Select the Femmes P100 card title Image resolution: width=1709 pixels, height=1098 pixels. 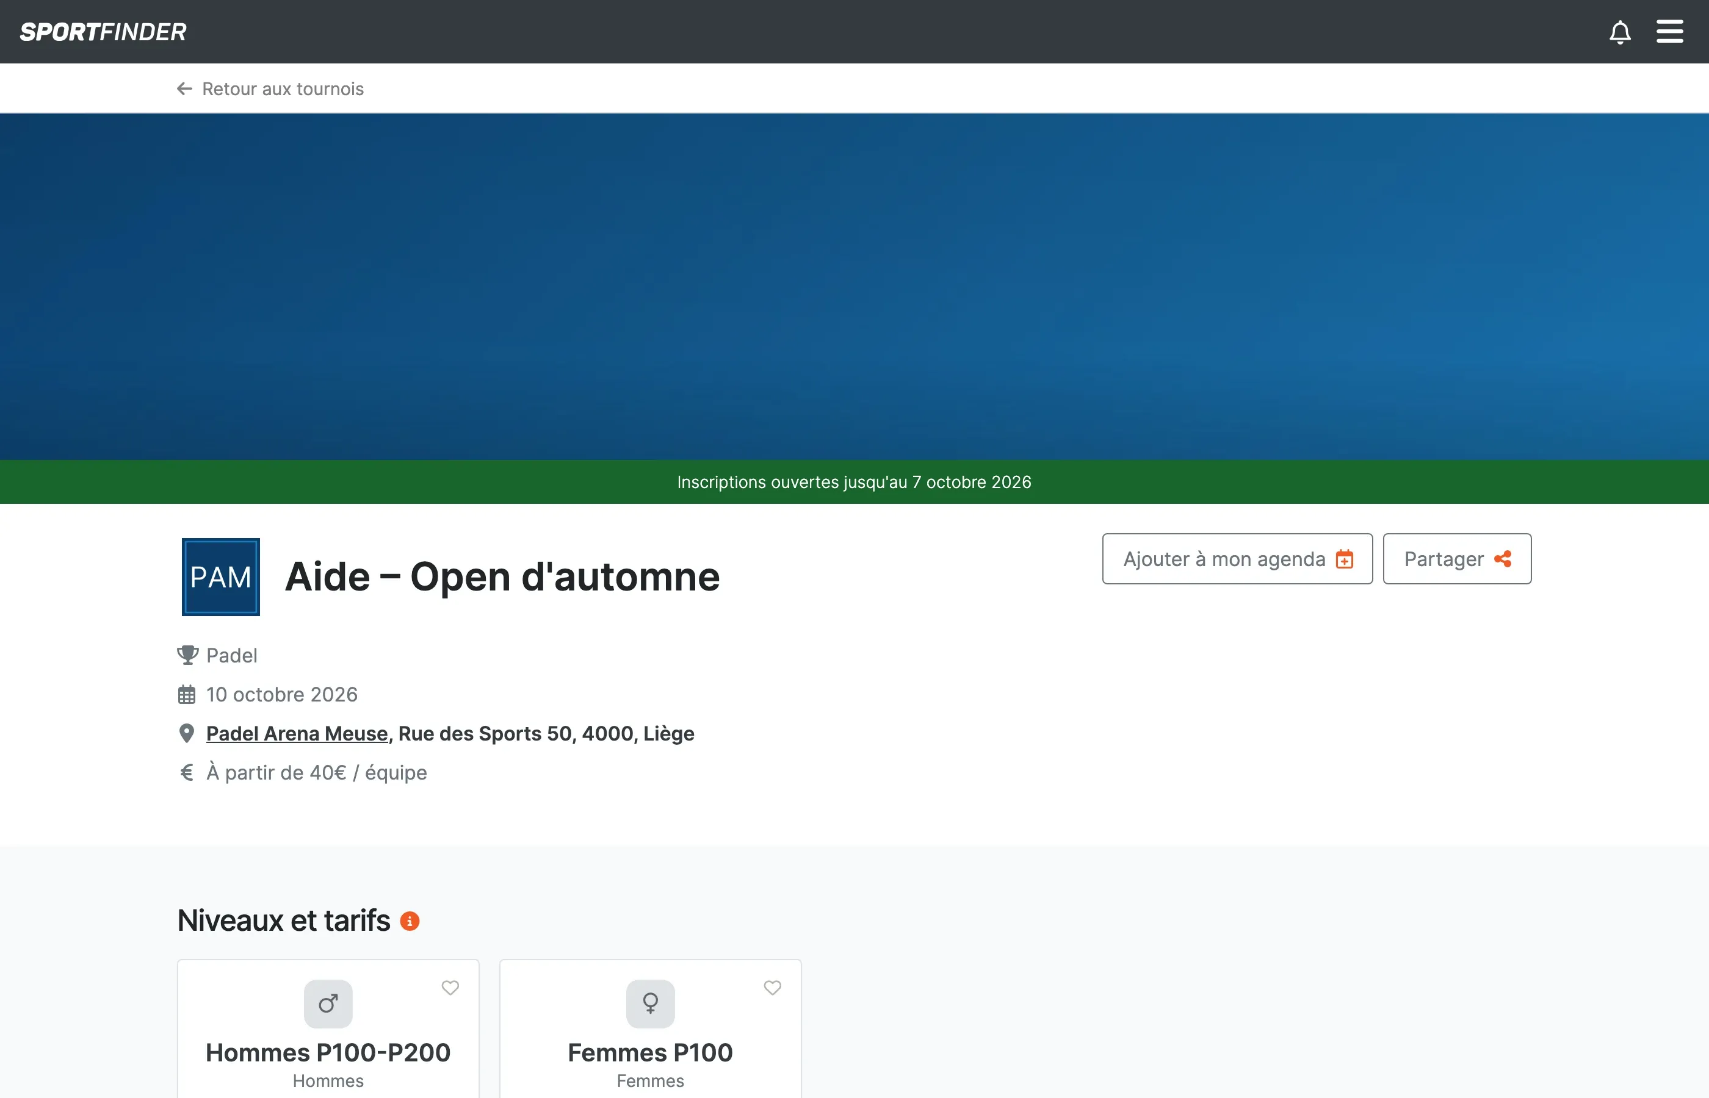coord(651,1052)
